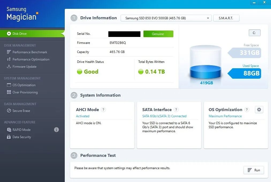The width and height of the screenshot is (271, 182).
Task: Open OS Optimization in sidebar
Action: coord(24,85)
